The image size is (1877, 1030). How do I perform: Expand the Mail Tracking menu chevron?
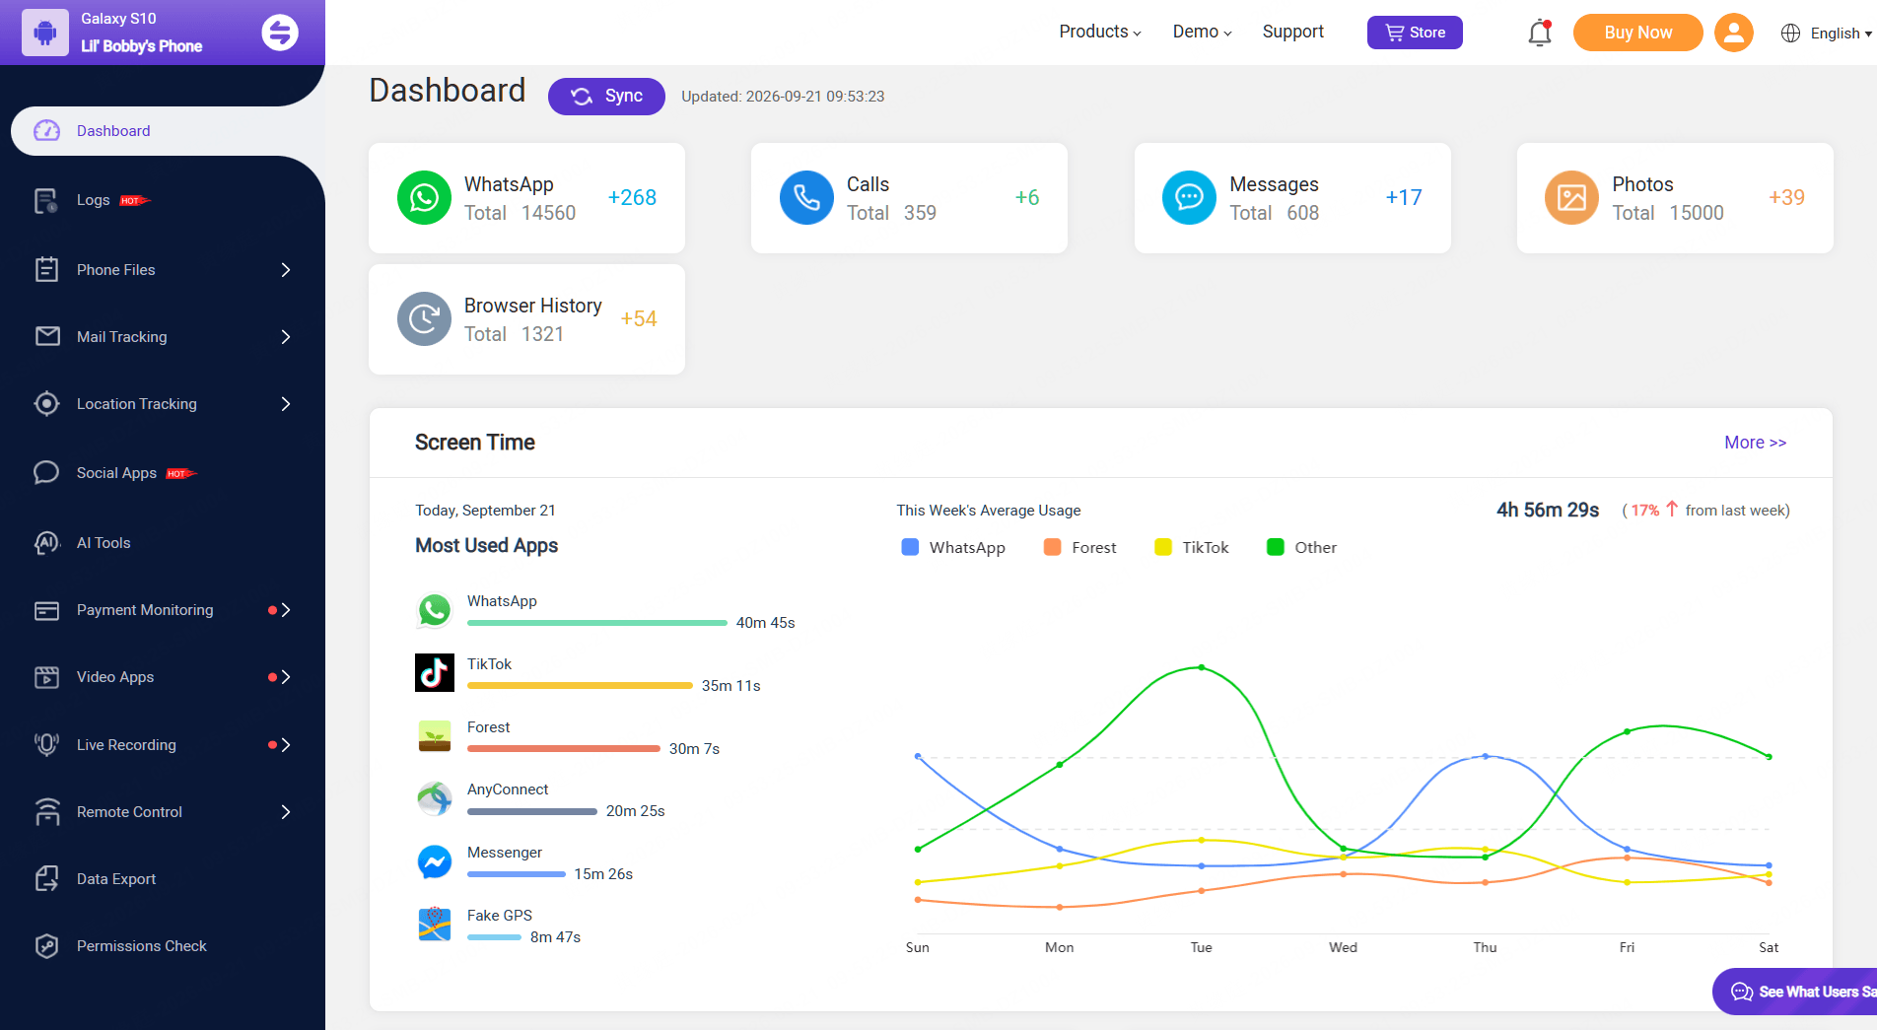(x=286, y=336)
